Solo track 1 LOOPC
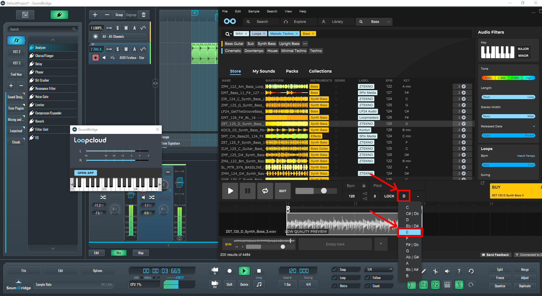 [118, 28]
